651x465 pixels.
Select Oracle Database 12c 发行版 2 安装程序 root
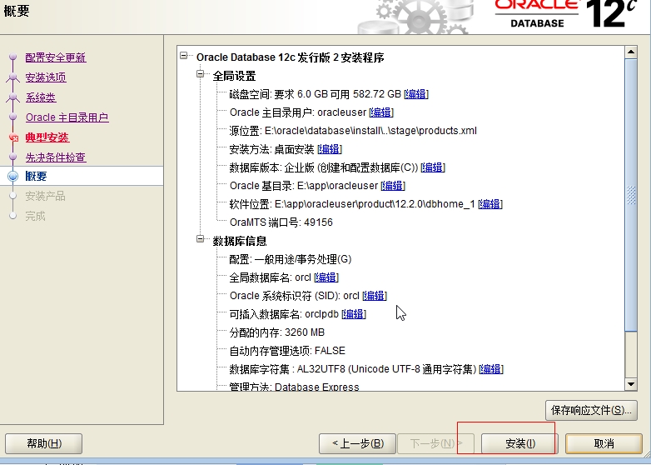coord(291,57)
